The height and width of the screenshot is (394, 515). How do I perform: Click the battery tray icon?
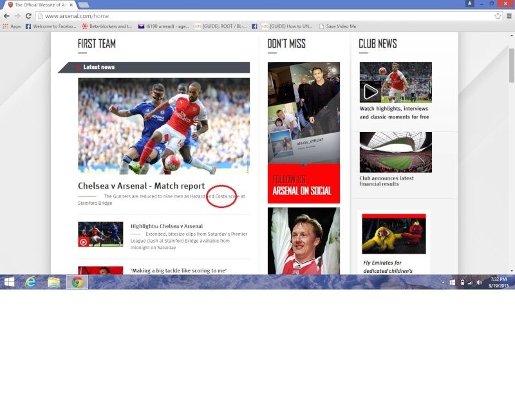462,283
